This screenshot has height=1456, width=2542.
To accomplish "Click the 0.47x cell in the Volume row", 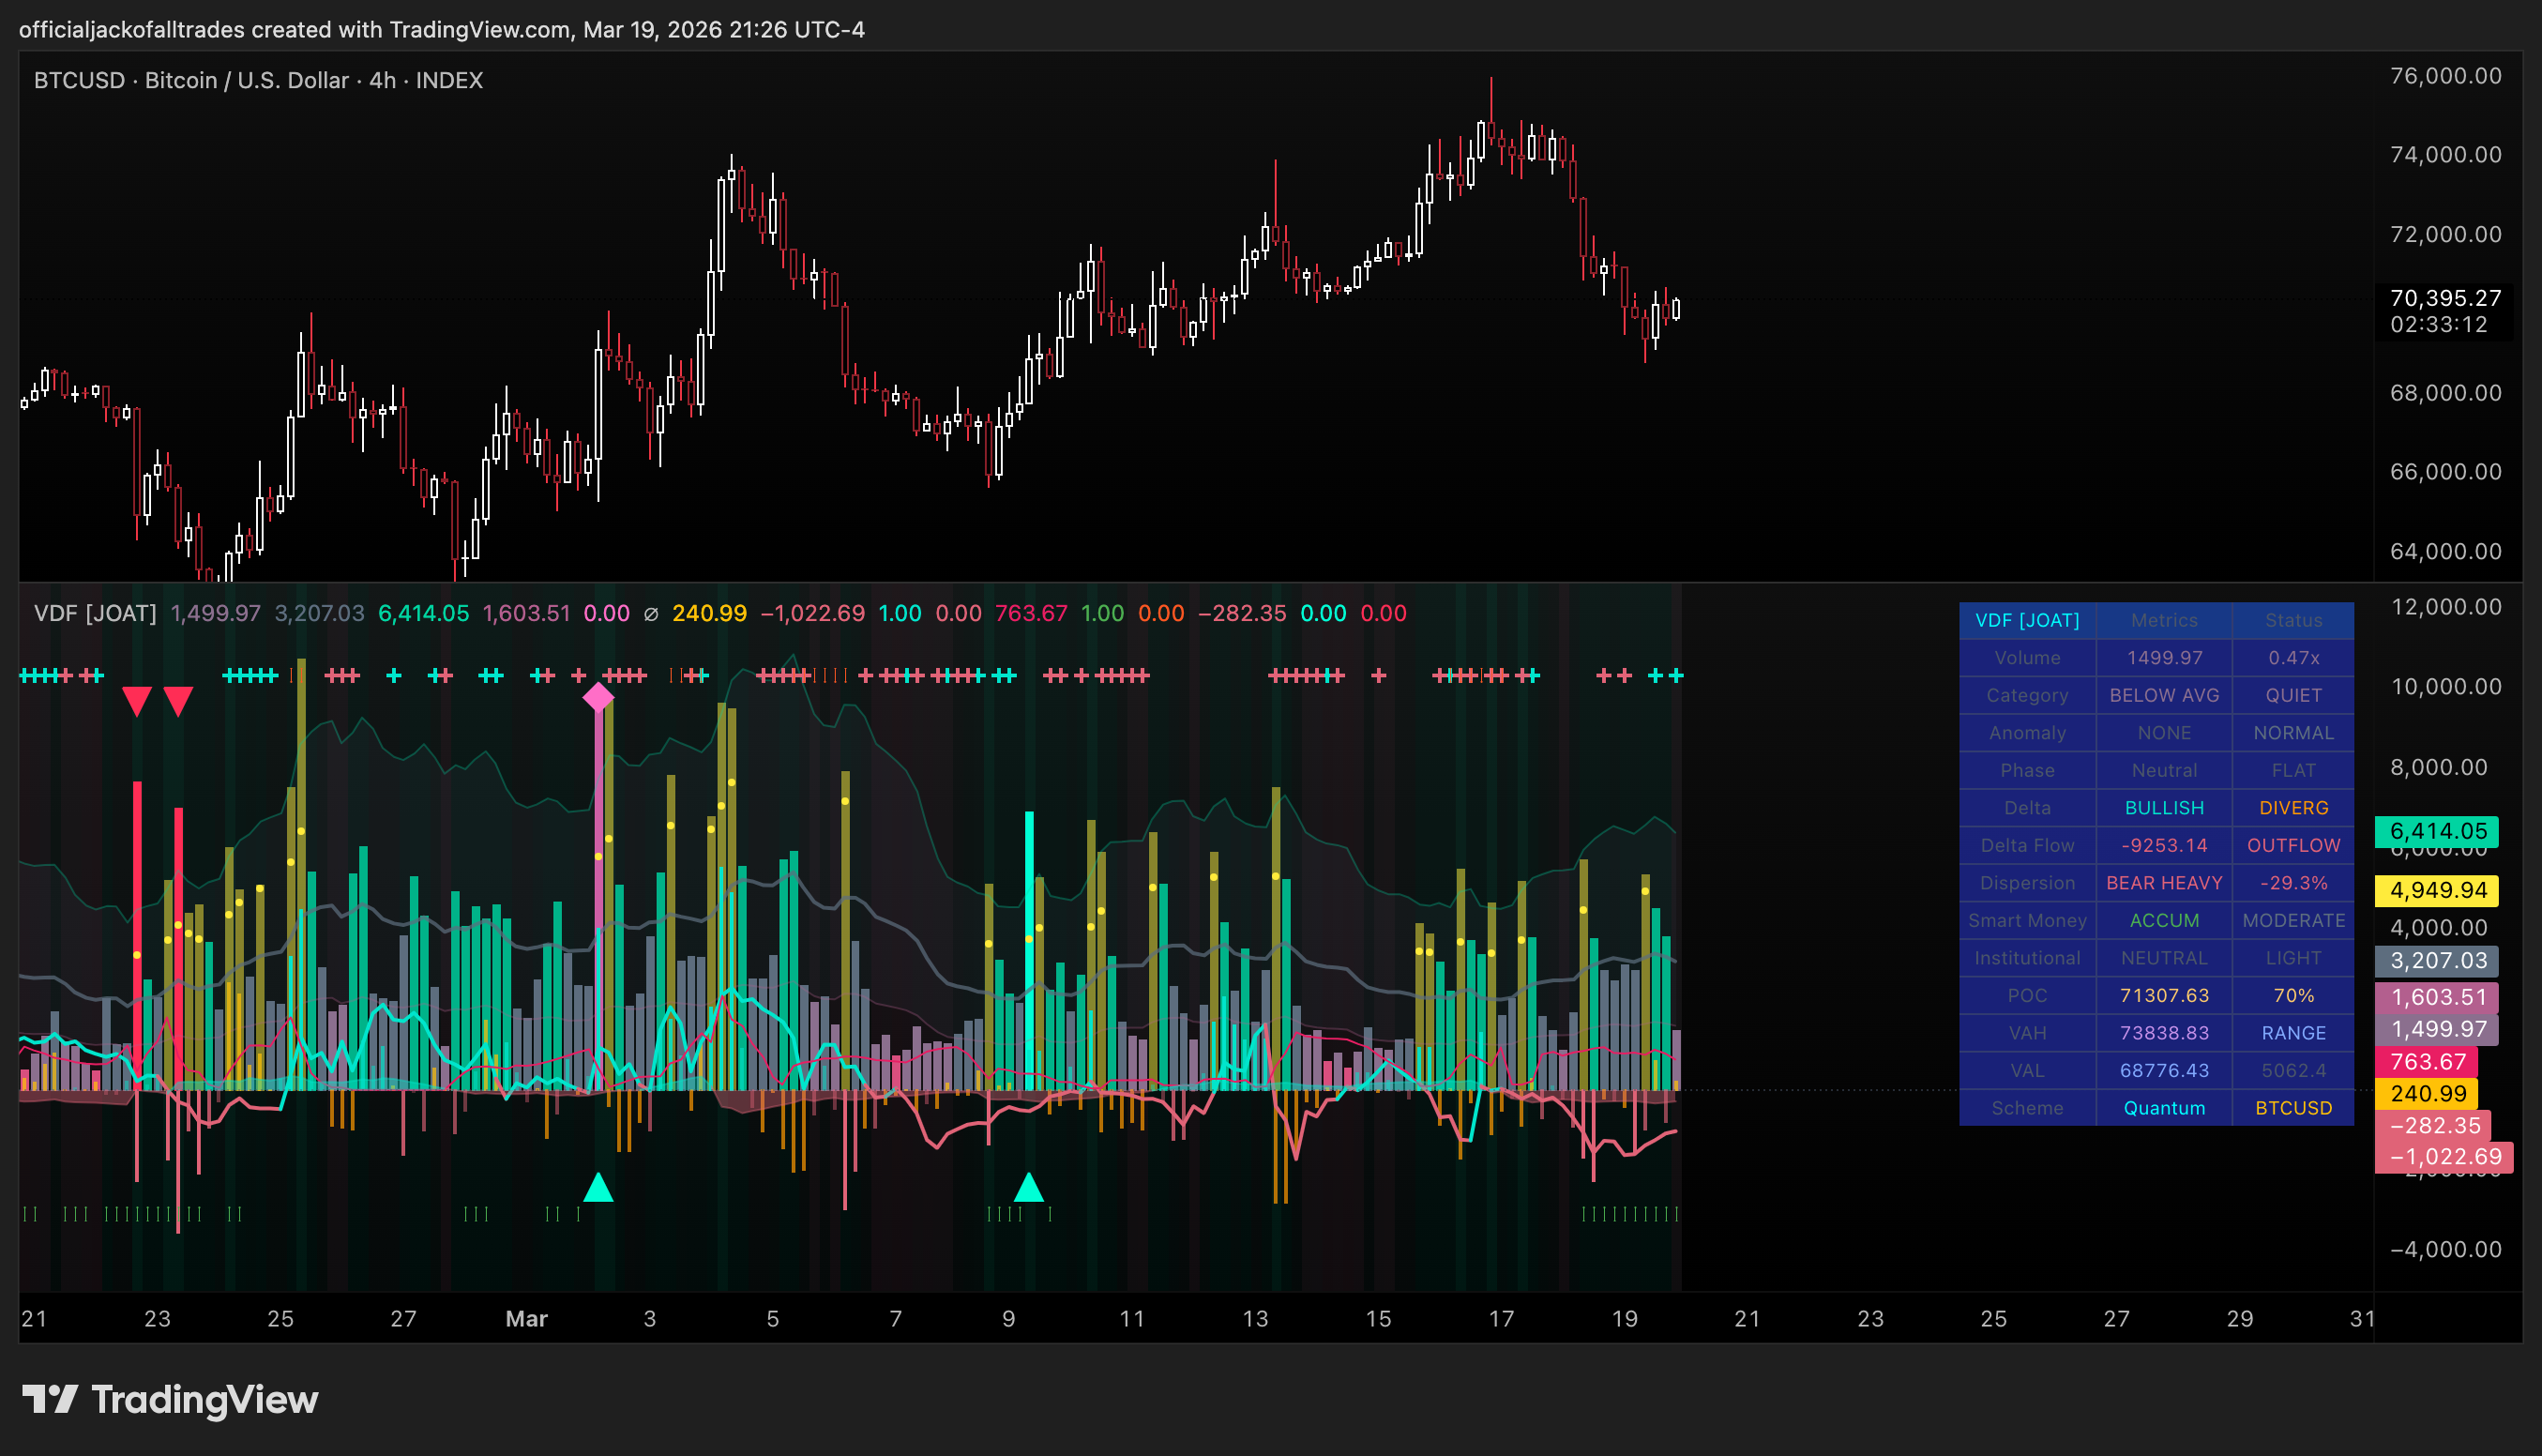I will (x=2293, y=658).
